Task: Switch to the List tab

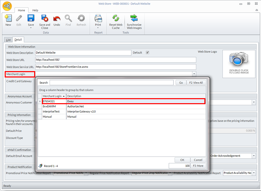Action: point(8,40)
